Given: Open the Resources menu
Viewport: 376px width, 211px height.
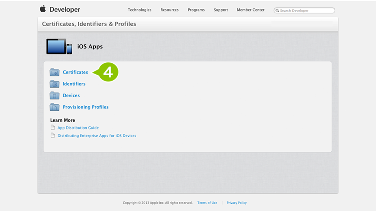Looking at the screenshot, I should (x=170, y=10).
